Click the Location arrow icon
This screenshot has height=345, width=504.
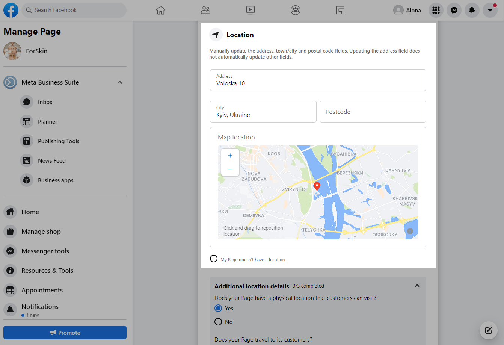click(x=216, y=35)
